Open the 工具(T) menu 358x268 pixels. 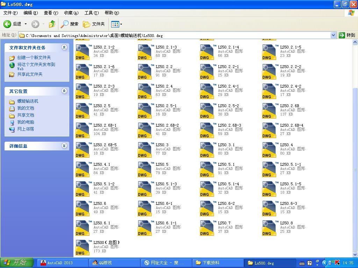[91, 13]
